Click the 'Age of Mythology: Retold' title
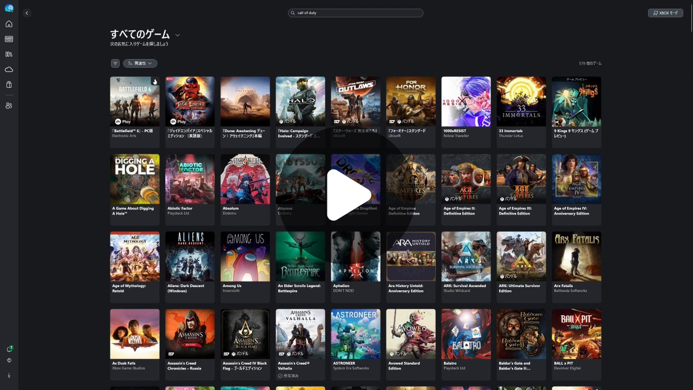This screenshot has height=390, width=693. (129, 288)
